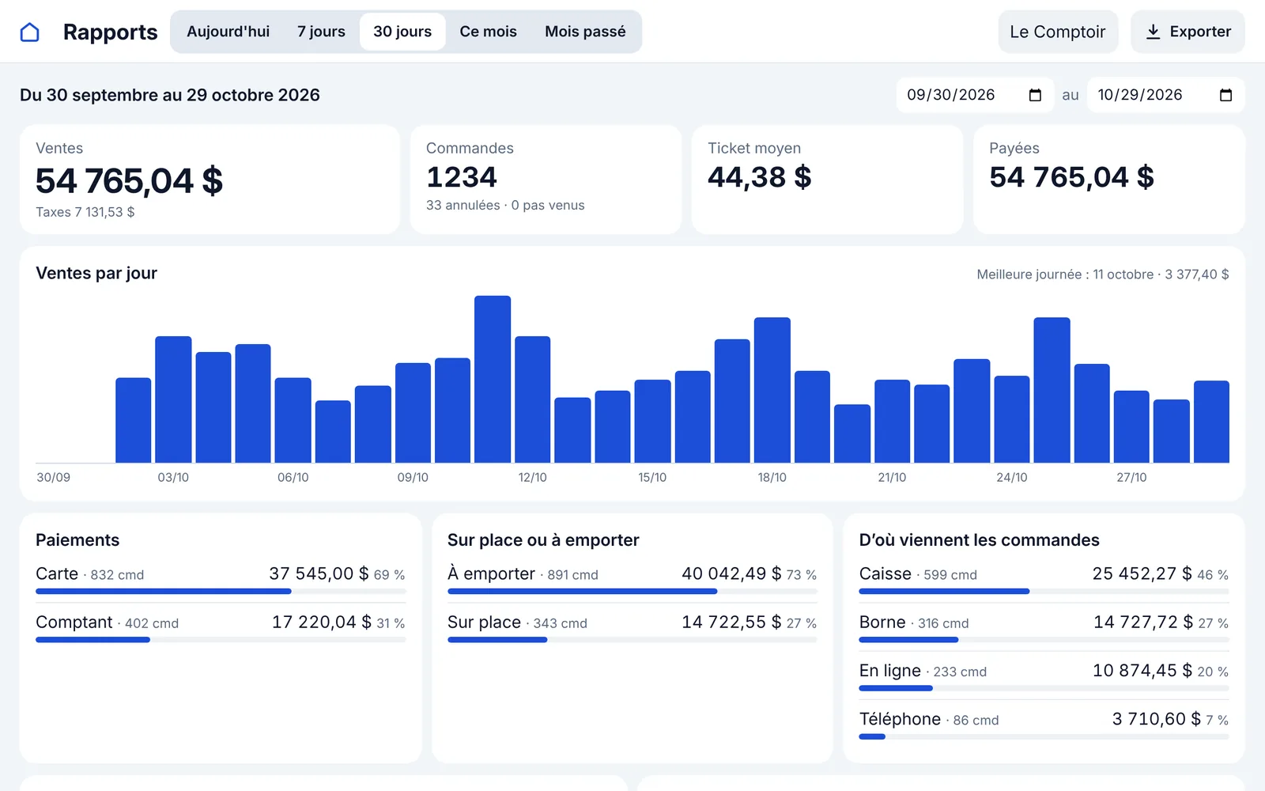This screenshot has height=791, width=1265.
Task: Click the 10/29/2026 end date field
Action: (1165, 95)
